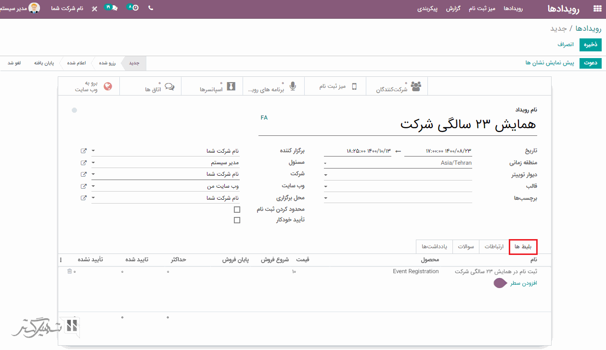Click the 'افزودن سطر' add line link
Screen dimensions: 606x350
pyautogui.click(x=523, y=283)
